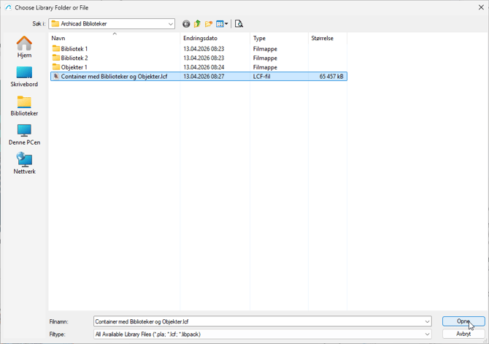This screenshot has height=344, width=489.
Task: Open Biblioteker in places bar
Action: 24,105
